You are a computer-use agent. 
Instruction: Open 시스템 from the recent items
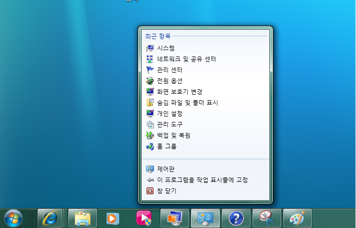click(205, 48)
